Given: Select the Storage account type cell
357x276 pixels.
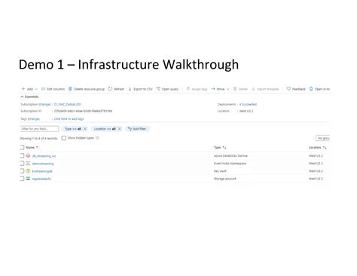Looking at the screenshot, I should 225,179.
